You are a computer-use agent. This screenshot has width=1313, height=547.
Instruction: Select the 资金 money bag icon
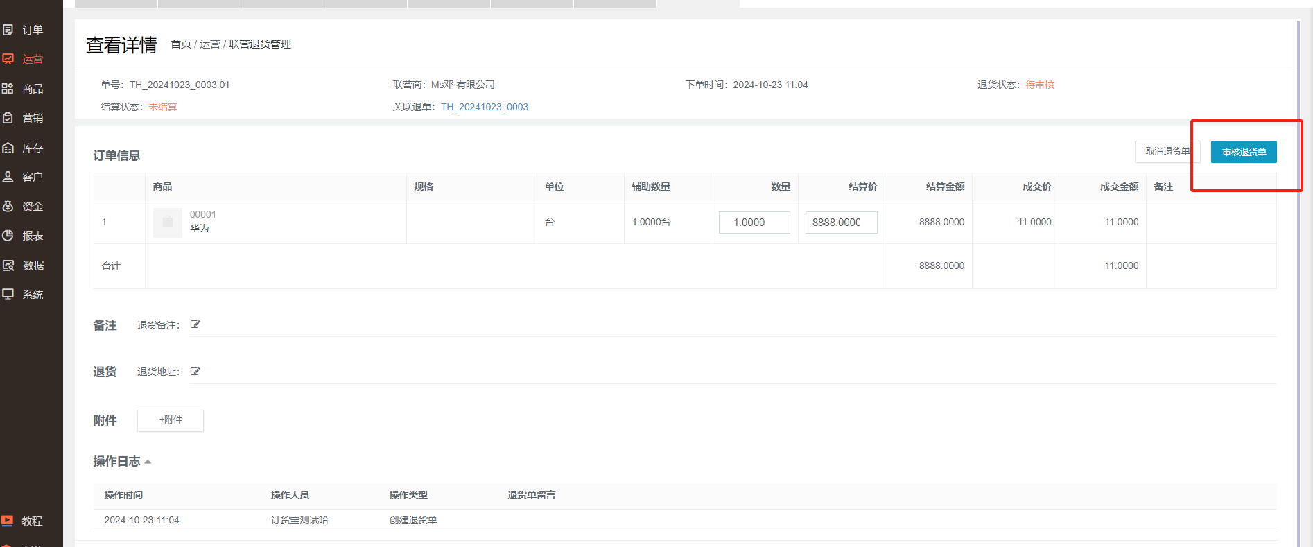8,207
